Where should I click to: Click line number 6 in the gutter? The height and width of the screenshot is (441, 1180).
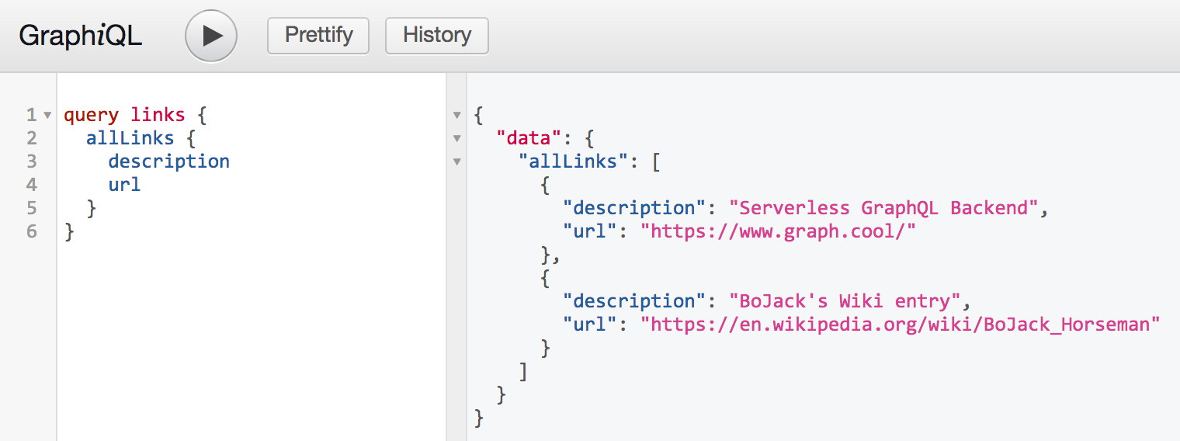[x=31, y=231]
